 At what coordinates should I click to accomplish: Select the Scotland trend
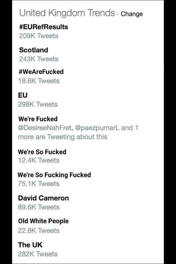click(x=34, y=50)
